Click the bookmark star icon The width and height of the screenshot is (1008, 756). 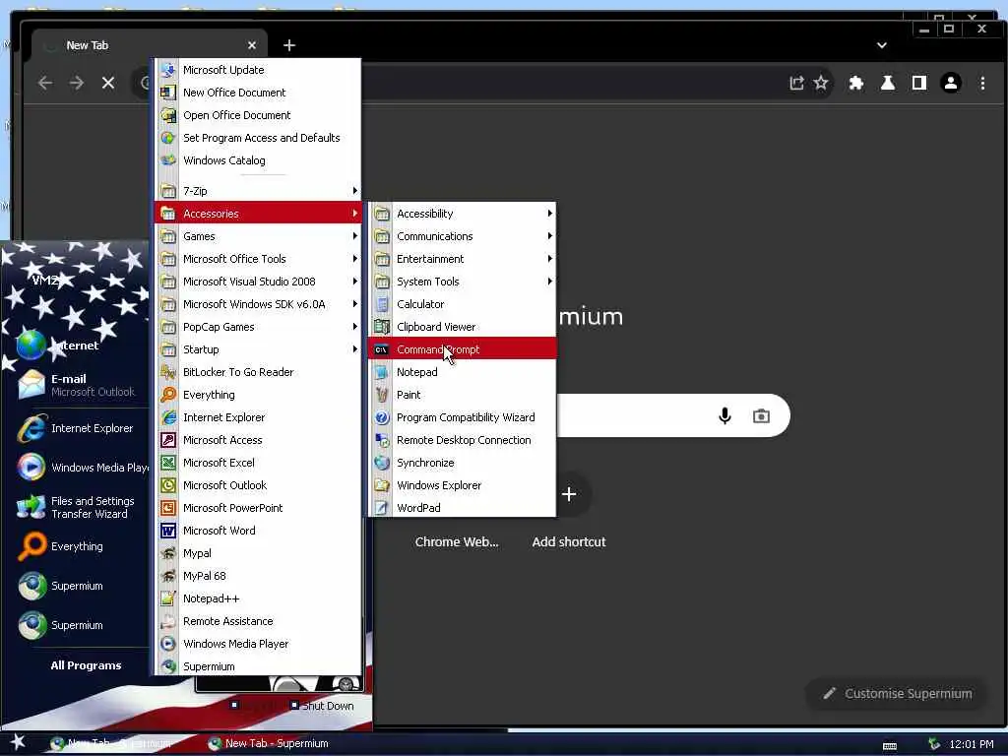(821, 83)
